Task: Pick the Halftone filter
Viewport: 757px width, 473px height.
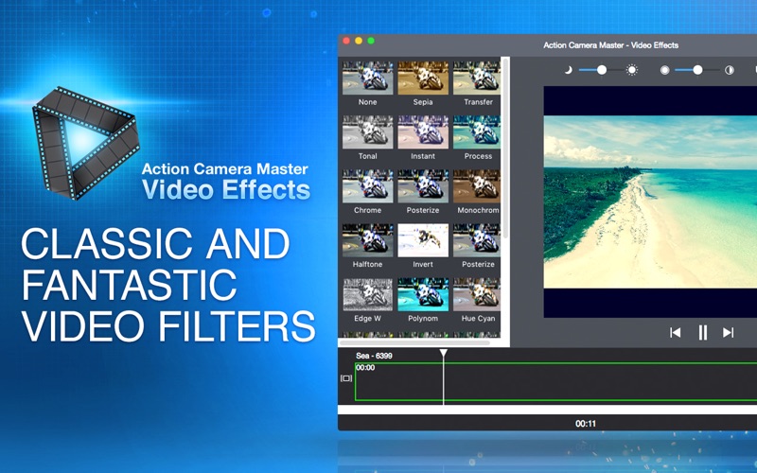Action: [x=367, y=239]
